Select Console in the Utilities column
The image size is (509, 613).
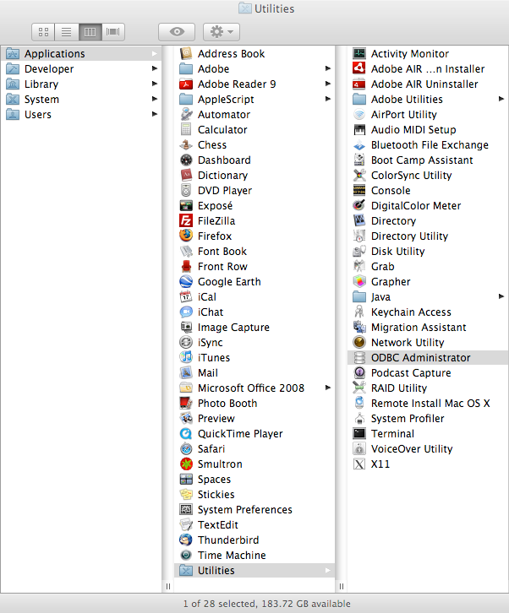[428, 190]
